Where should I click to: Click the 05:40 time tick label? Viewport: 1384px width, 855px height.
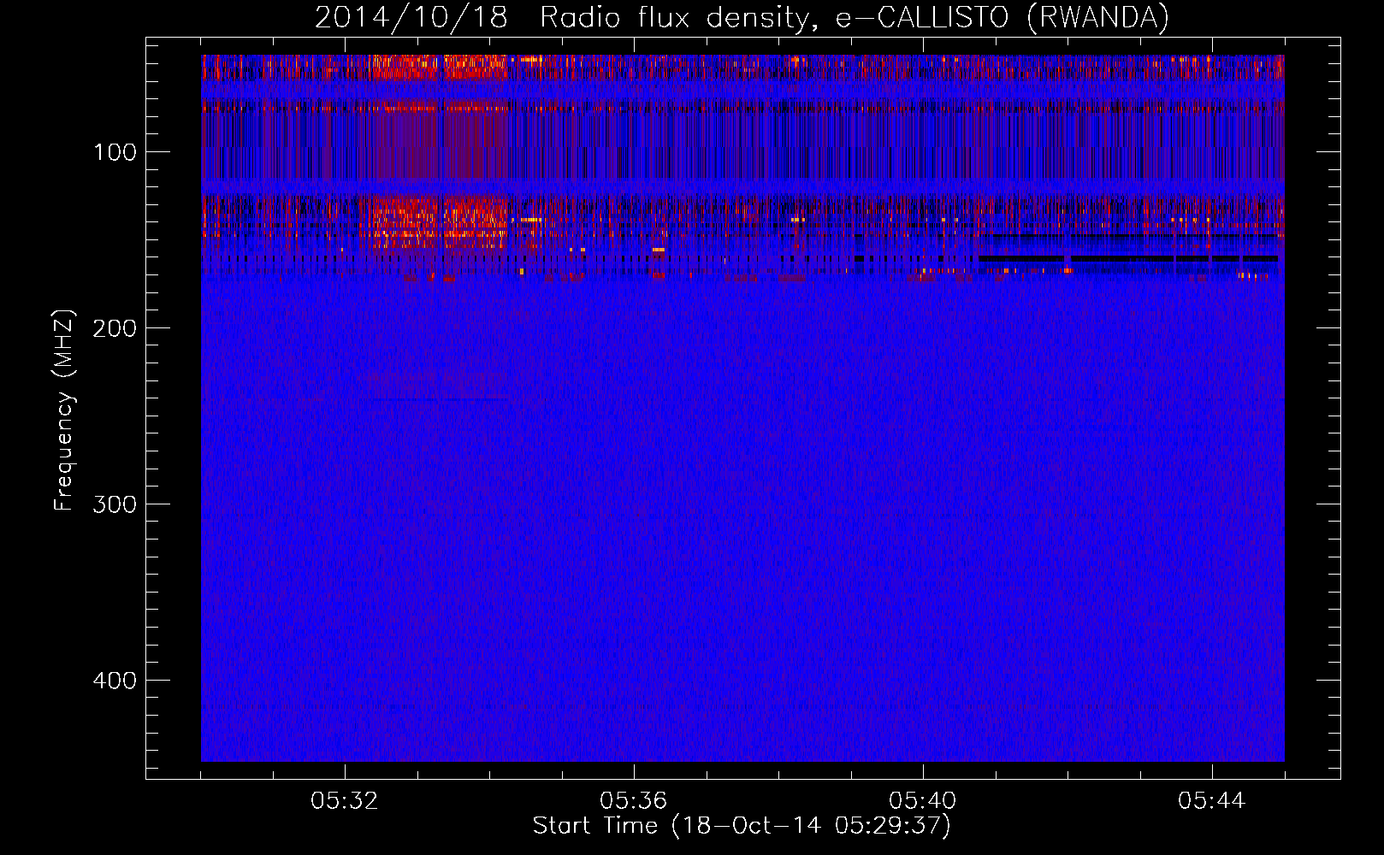pyautogui.click(x=923, y=801)
